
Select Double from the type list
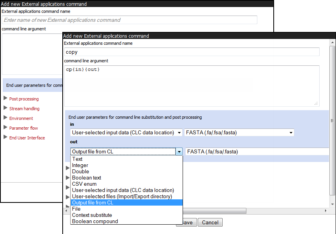point(80,171)
